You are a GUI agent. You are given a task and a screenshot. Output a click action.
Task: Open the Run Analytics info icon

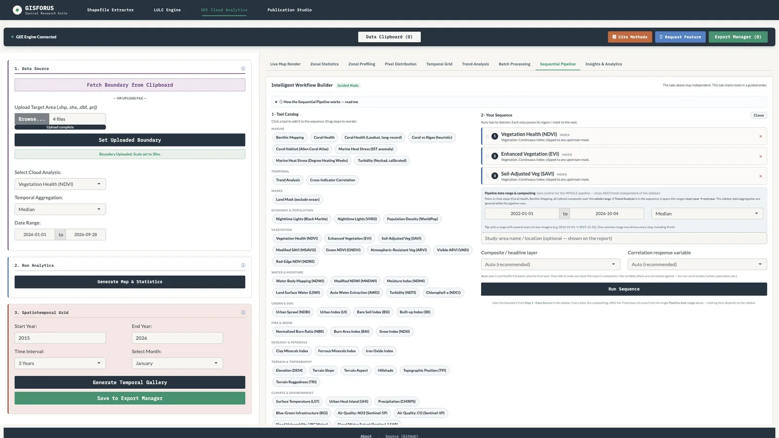coord(243,265)
